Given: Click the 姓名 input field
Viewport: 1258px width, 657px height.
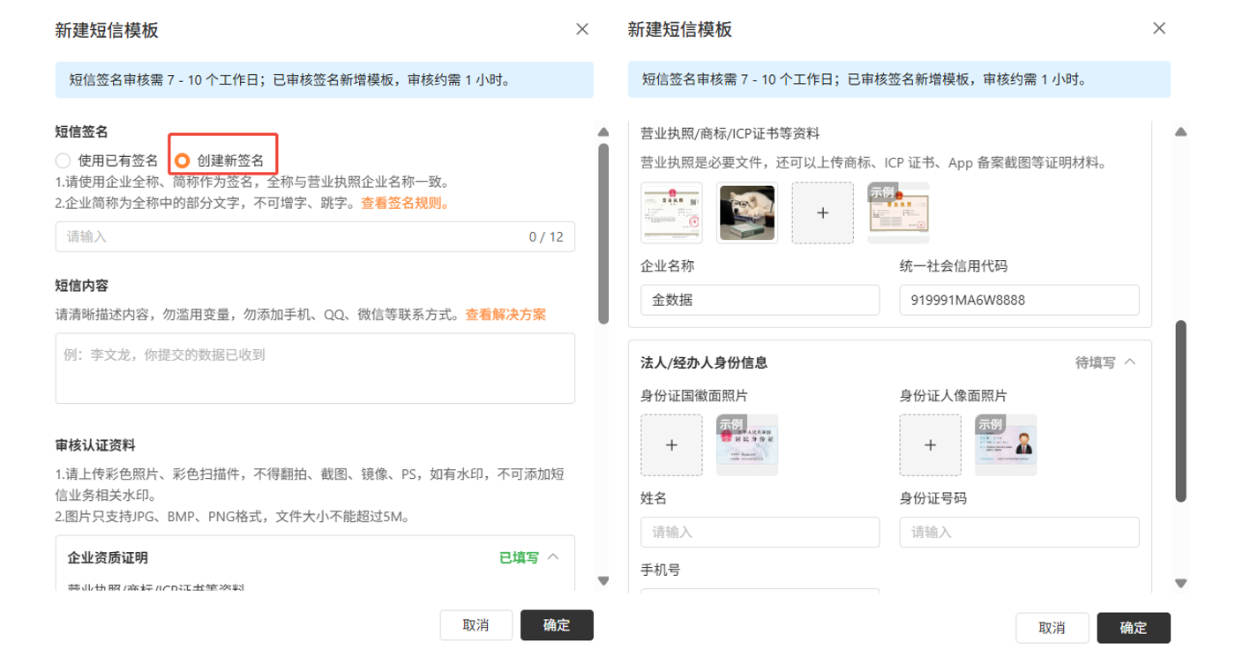Looking at the screenshot, I should [760, 533].
